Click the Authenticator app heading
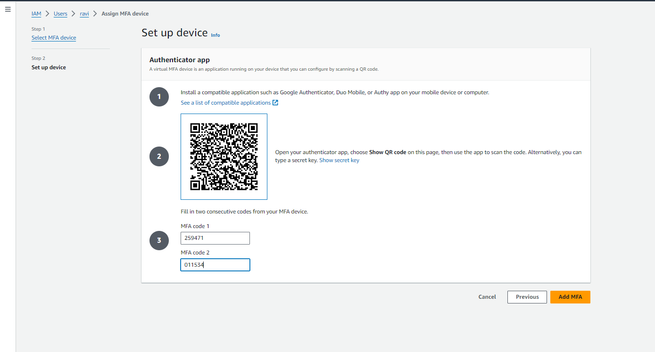Screen dimensions: 655x352 (180, 60)
